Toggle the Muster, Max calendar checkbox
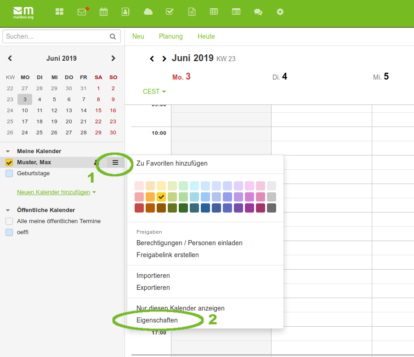 9,162
